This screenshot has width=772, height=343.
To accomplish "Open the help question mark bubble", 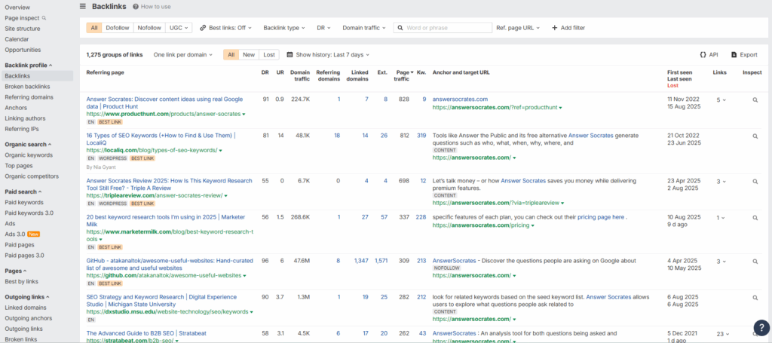I will 761,328.
